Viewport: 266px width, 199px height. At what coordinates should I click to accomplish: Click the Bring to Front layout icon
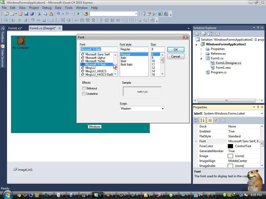point(139,20)
